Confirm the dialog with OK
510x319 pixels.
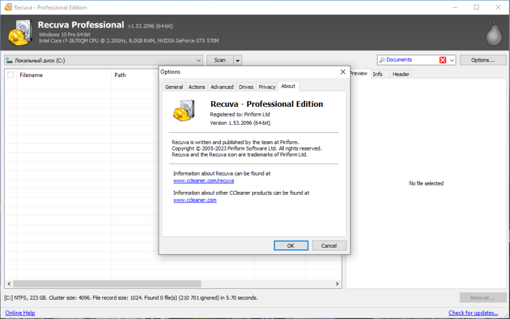291,246
